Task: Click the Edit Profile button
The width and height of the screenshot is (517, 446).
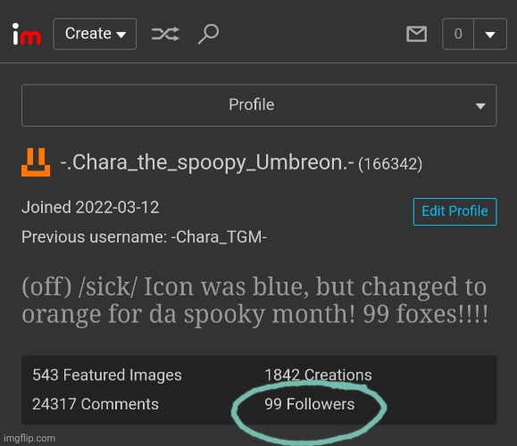Action: click(x=454, y=211)
